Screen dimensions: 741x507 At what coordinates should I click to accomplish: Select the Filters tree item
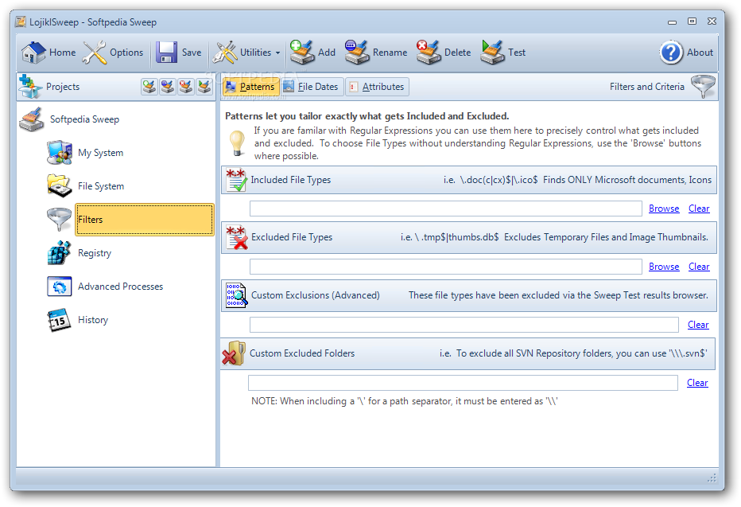[145, 220]
